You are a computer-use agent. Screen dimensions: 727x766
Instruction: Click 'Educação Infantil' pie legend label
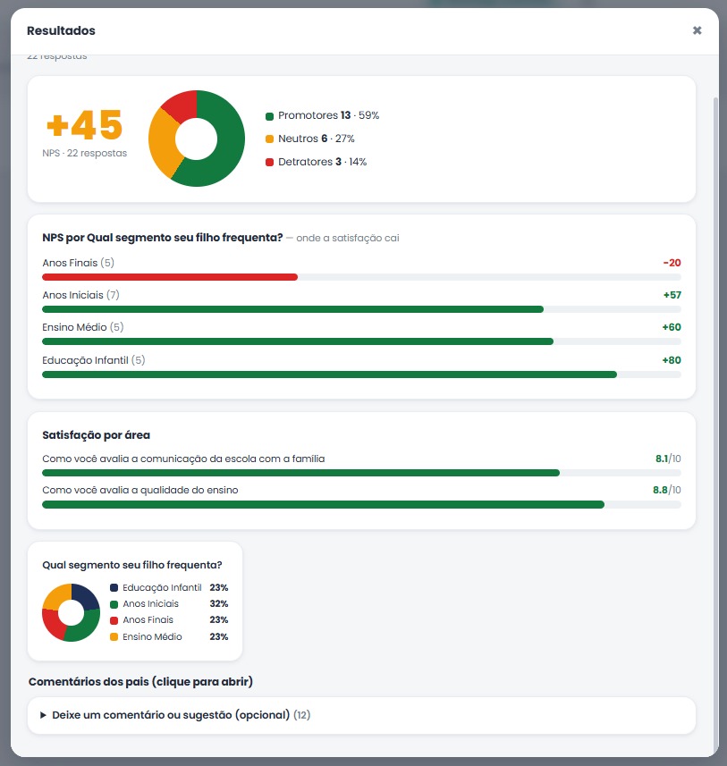[x=162, y=588]
